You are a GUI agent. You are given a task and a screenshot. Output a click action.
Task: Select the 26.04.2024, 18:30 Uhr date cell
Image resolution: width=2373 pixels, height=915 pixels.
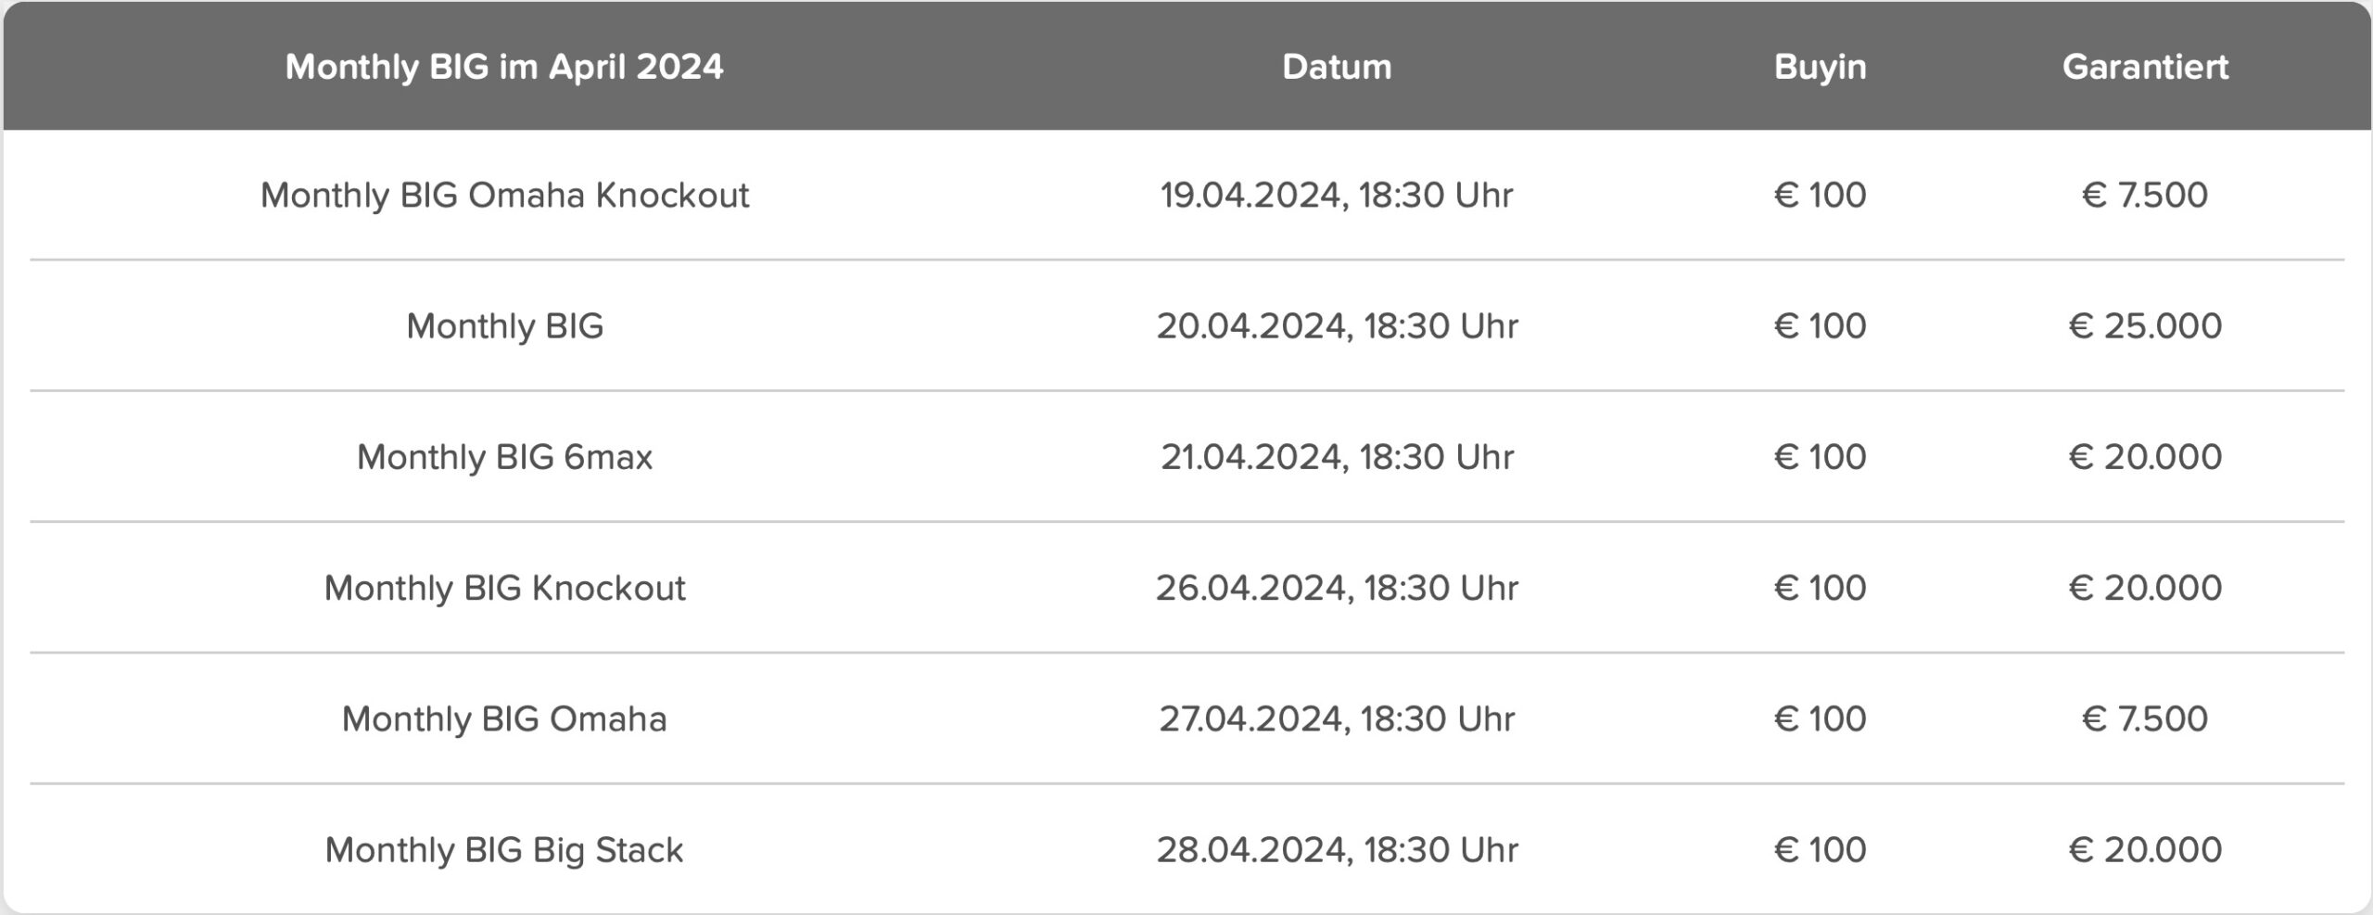click(1337, 588)
